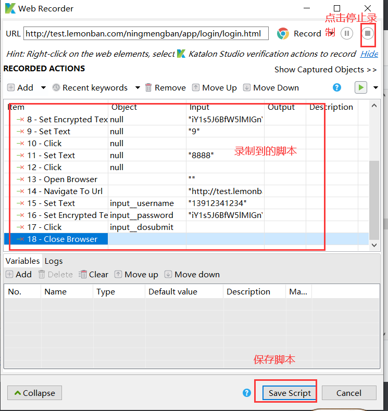Image resolution: width=388 pixels, height=411 pixels.
Task: Open the Record browser dropdown arrow
Action: pos(332,33)
